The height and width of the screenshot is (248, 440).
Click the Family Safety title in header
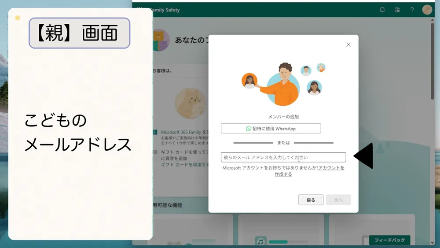[x=165, y=10]
